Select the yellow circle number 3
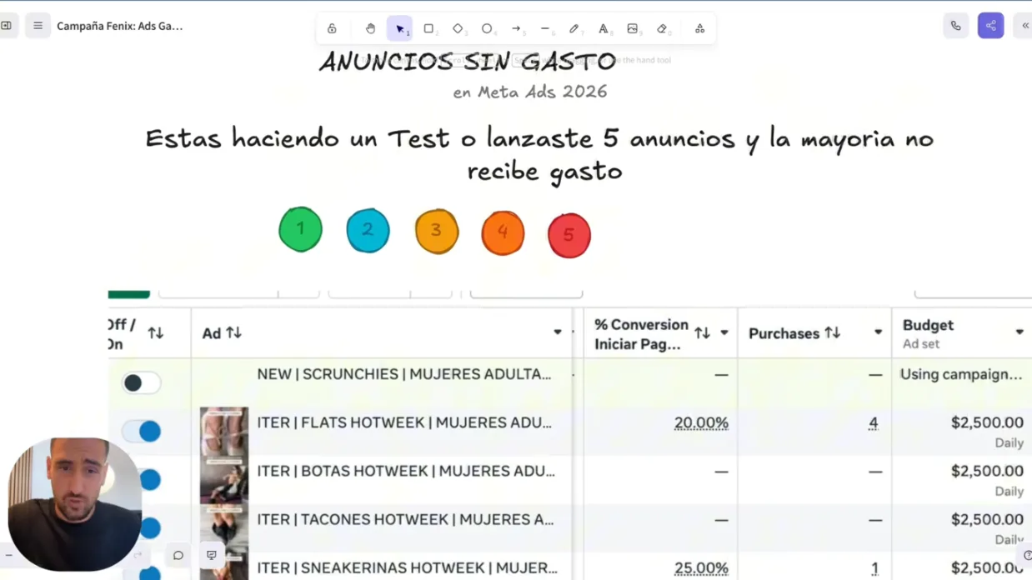The height and width of the screenshot is (580, 1032). (436, 231)
